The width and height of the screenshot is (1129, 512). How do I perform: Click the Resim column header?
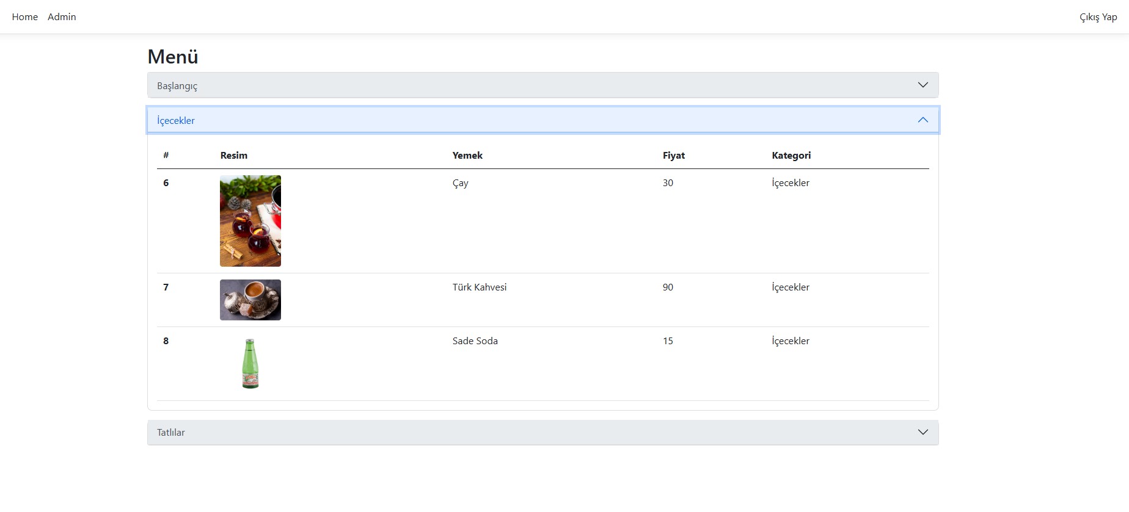(234, 155)
